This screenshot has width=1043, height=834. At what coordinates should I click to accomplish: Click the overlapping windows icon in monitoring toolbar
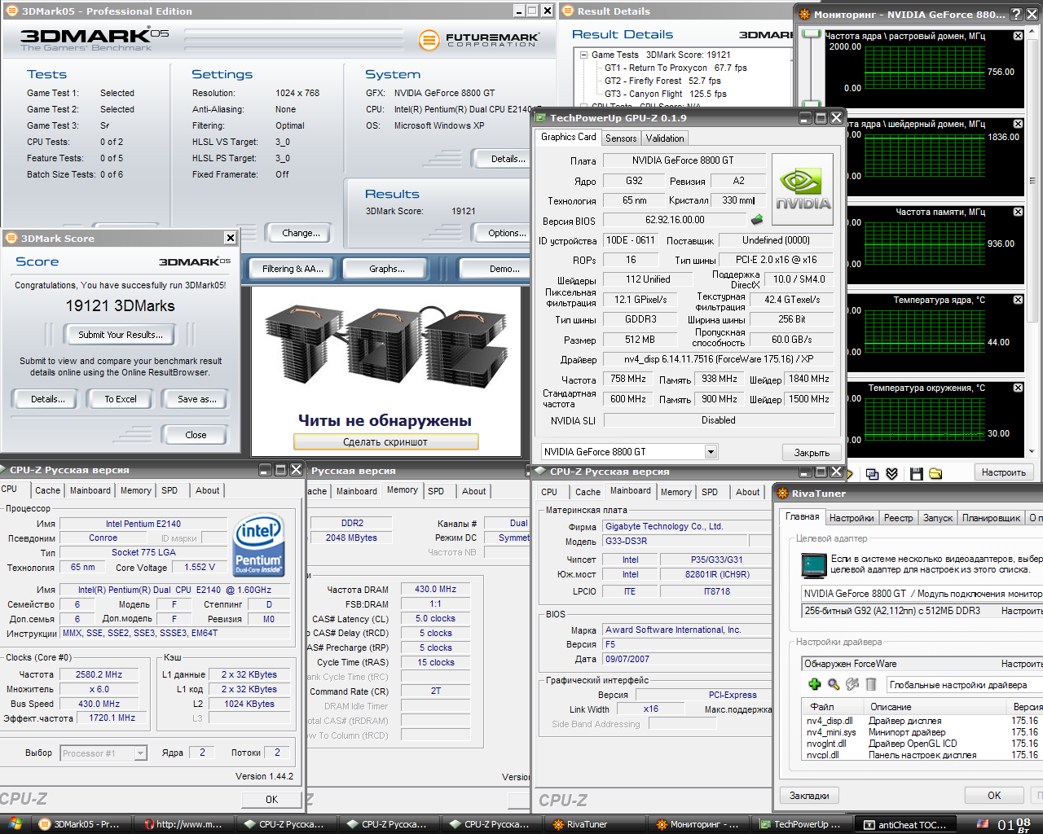pos(872,473)
